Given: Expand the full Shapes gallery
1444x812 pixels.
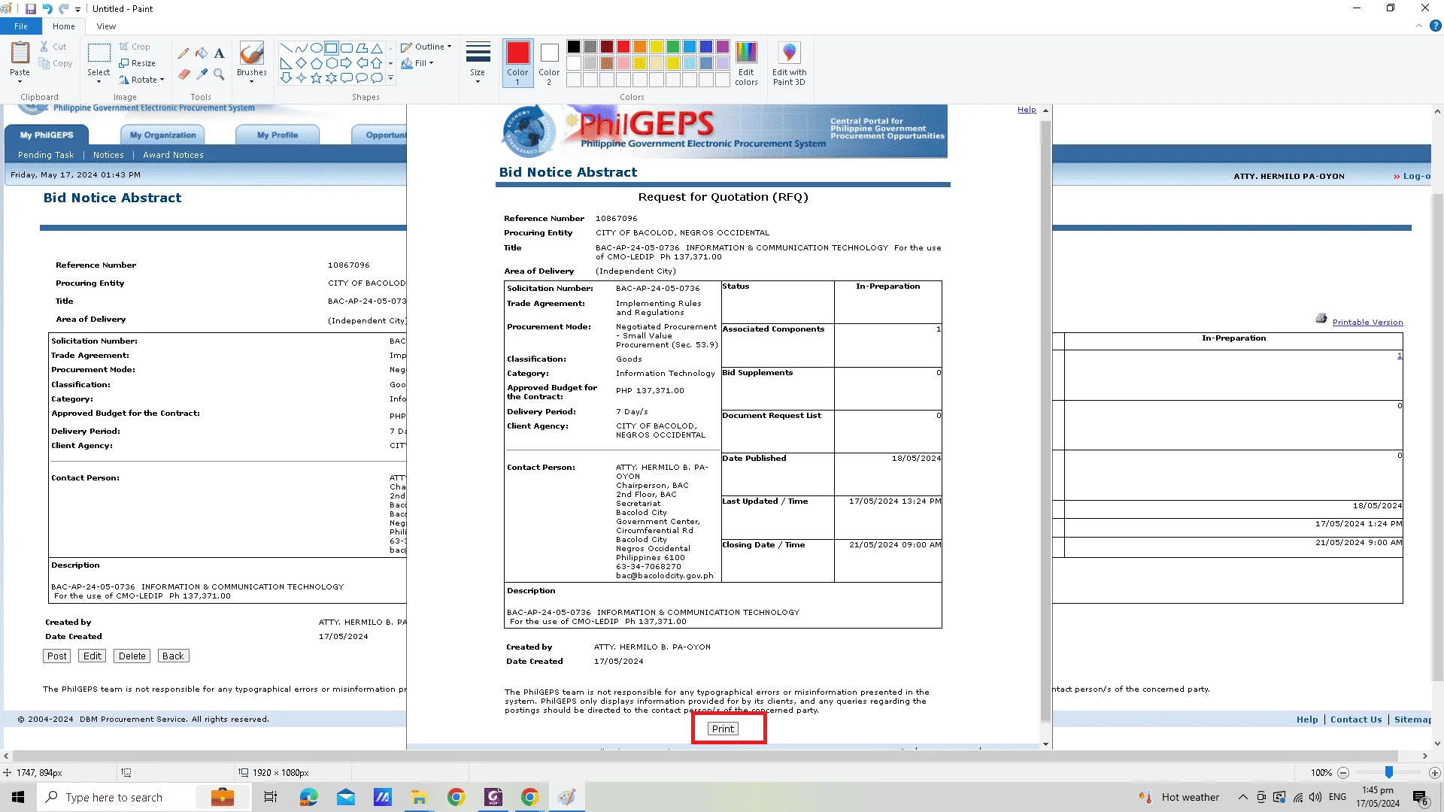Looking at the screenshot, I should 390,77.
